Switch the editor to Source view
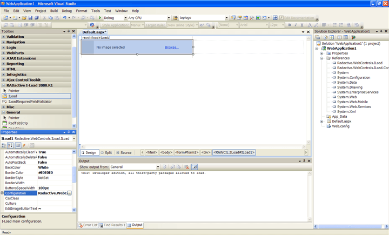This screenshot has height=235, width=389. coord(124,152)
